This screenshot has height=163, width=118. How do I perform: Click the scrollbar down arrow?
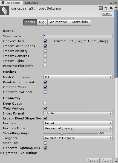(116, 161)
